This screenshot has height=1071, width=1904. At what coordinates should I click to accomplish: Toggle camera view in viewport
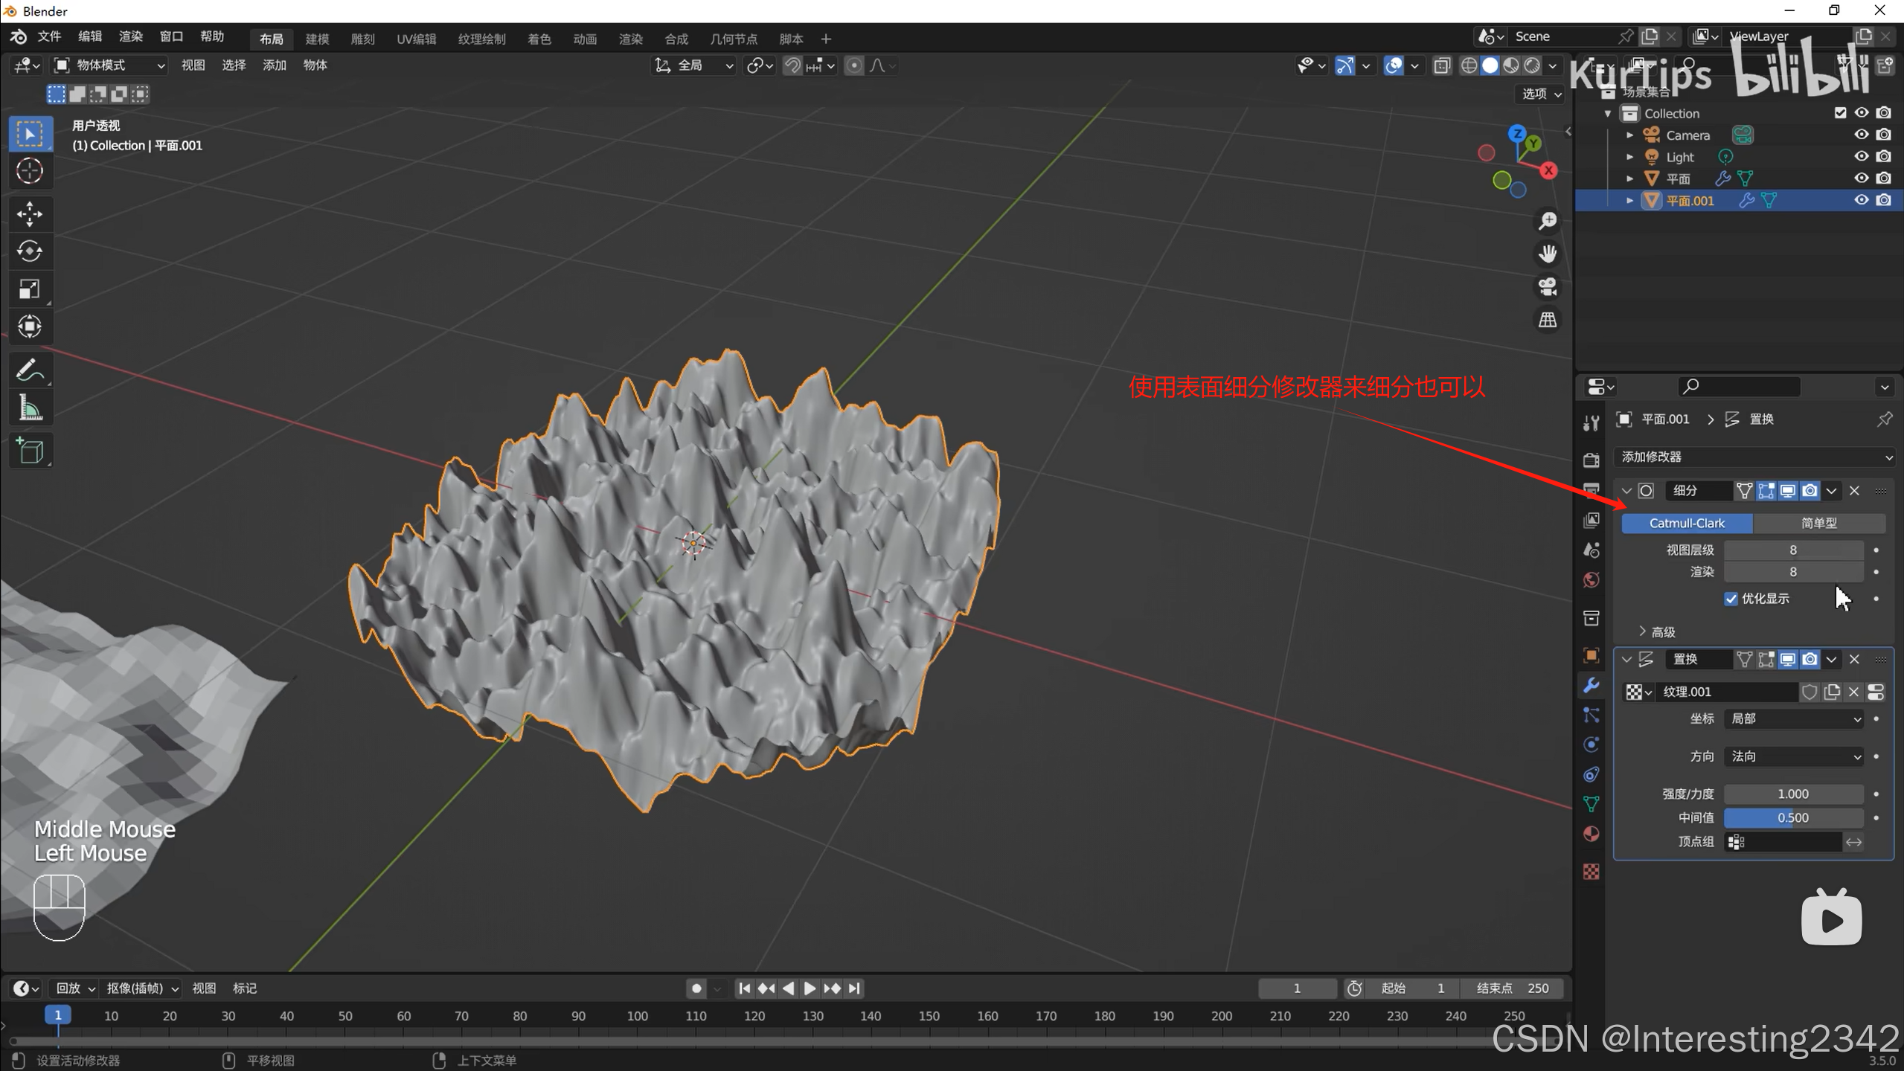1548,287
